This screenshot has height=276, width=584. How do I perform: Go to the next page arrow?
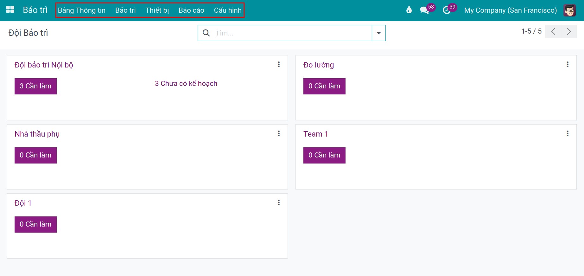point(569,31)
